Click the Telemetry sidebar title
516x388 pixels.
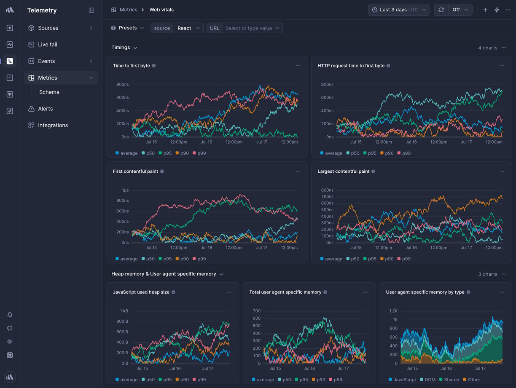click(42, 10)
